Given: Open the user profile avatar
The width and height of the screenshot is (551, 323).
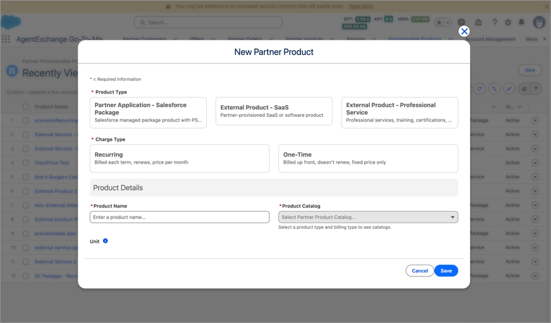Looking at the screenshot, I should [539, 22].
